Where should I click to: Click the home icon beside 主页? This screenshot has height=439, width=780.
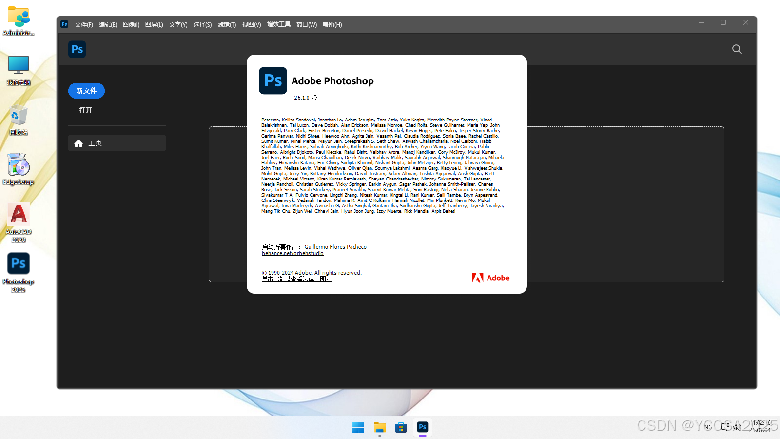click(78, 143)
